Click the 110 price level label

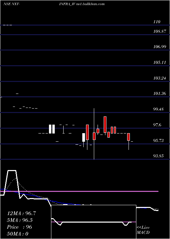click(x=157, y=22)
